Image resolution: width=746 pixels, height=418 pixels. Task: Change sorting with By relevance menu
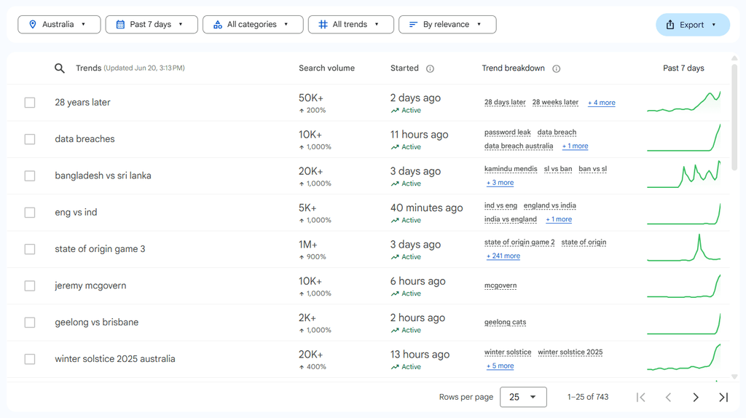click(x=447, y=25)
